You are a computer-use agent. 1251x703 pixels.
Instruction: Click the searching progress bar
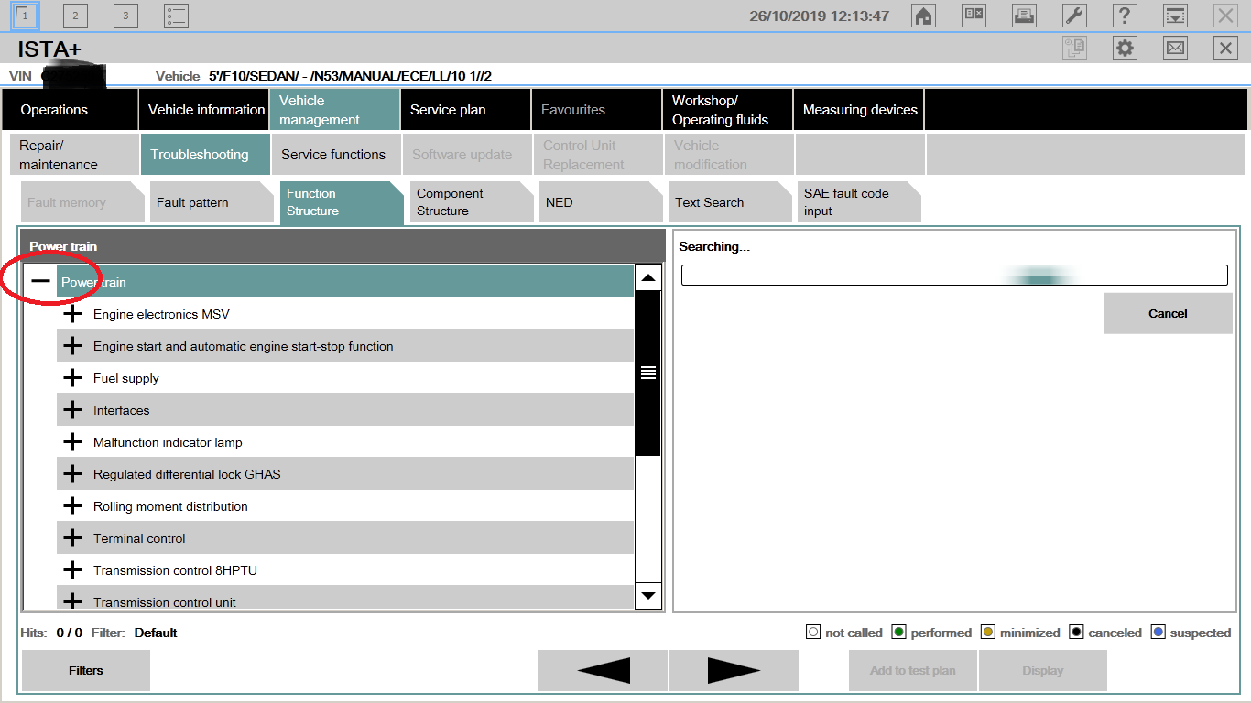pyautogui.click(x=953, y=276)
